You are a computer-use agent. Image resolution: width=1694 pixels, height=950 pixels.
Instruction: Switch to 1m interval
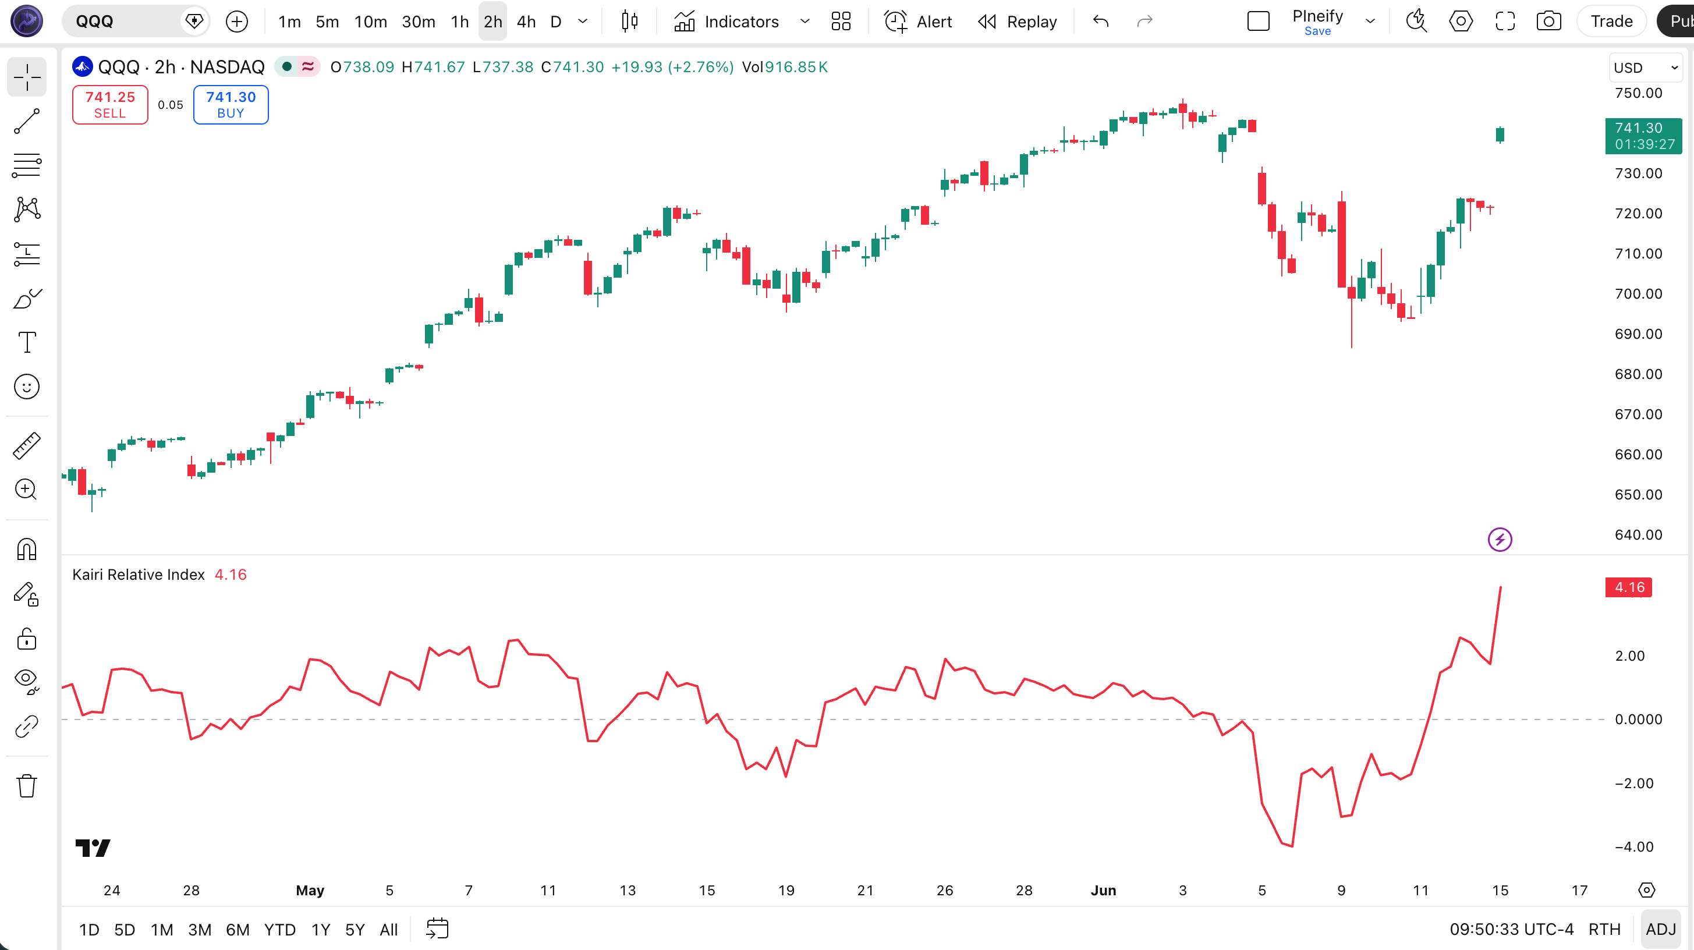tap(289, 22)
